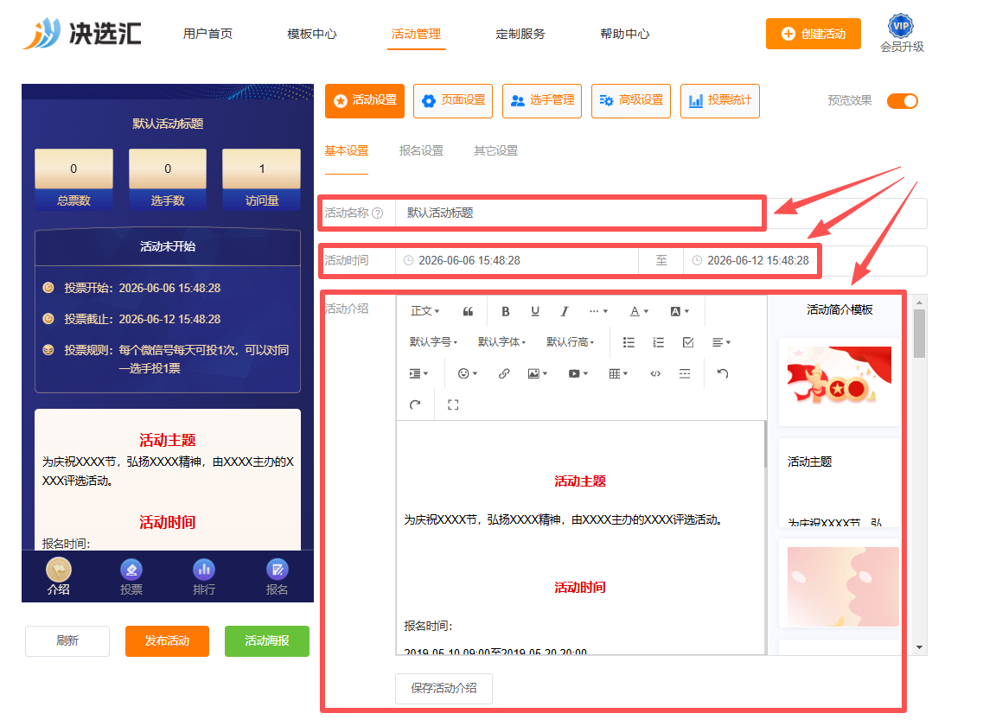Open 活动管理 in navigation
1002x726 pixels.
pyautogui.click(x=416, y=34)
